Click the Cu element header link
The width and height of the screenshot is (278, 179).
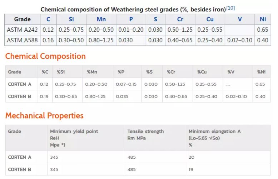210,19
